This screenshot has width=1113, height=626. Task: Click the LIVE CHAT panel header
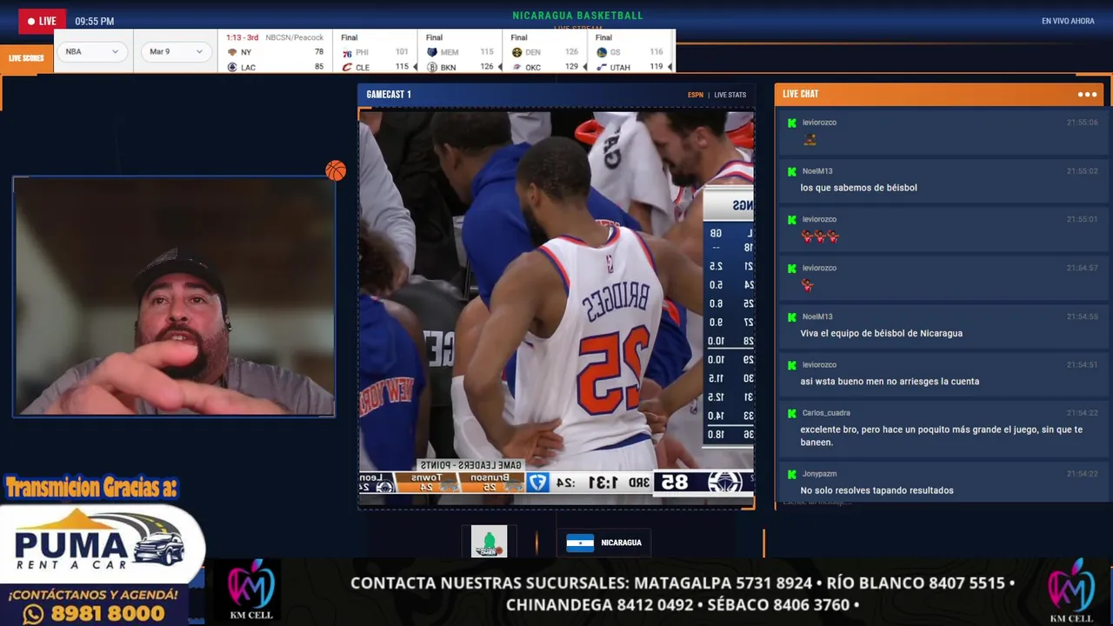pos(938,94)
